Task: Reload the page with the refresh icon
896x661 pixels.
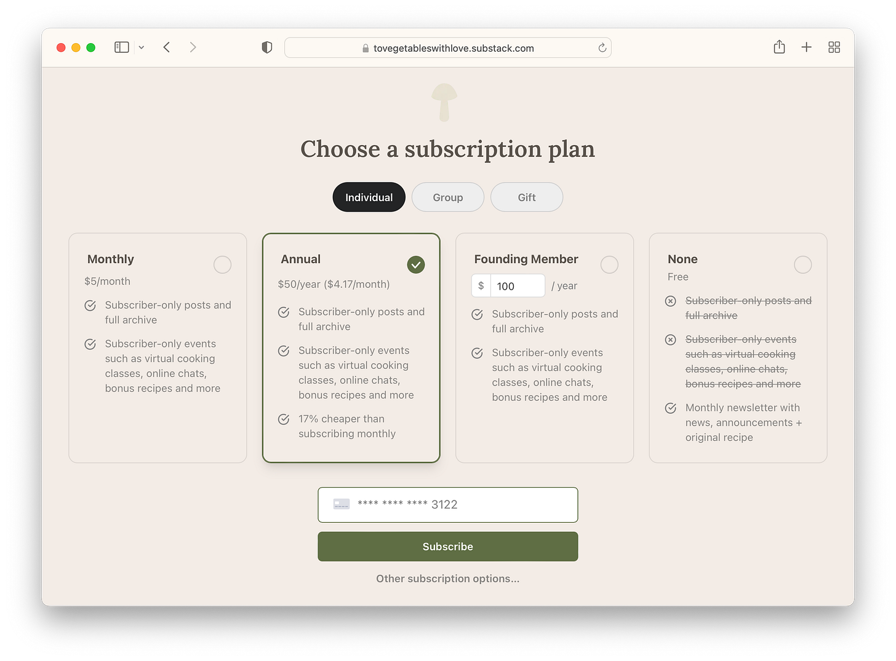Action: [x=602, y=48]
